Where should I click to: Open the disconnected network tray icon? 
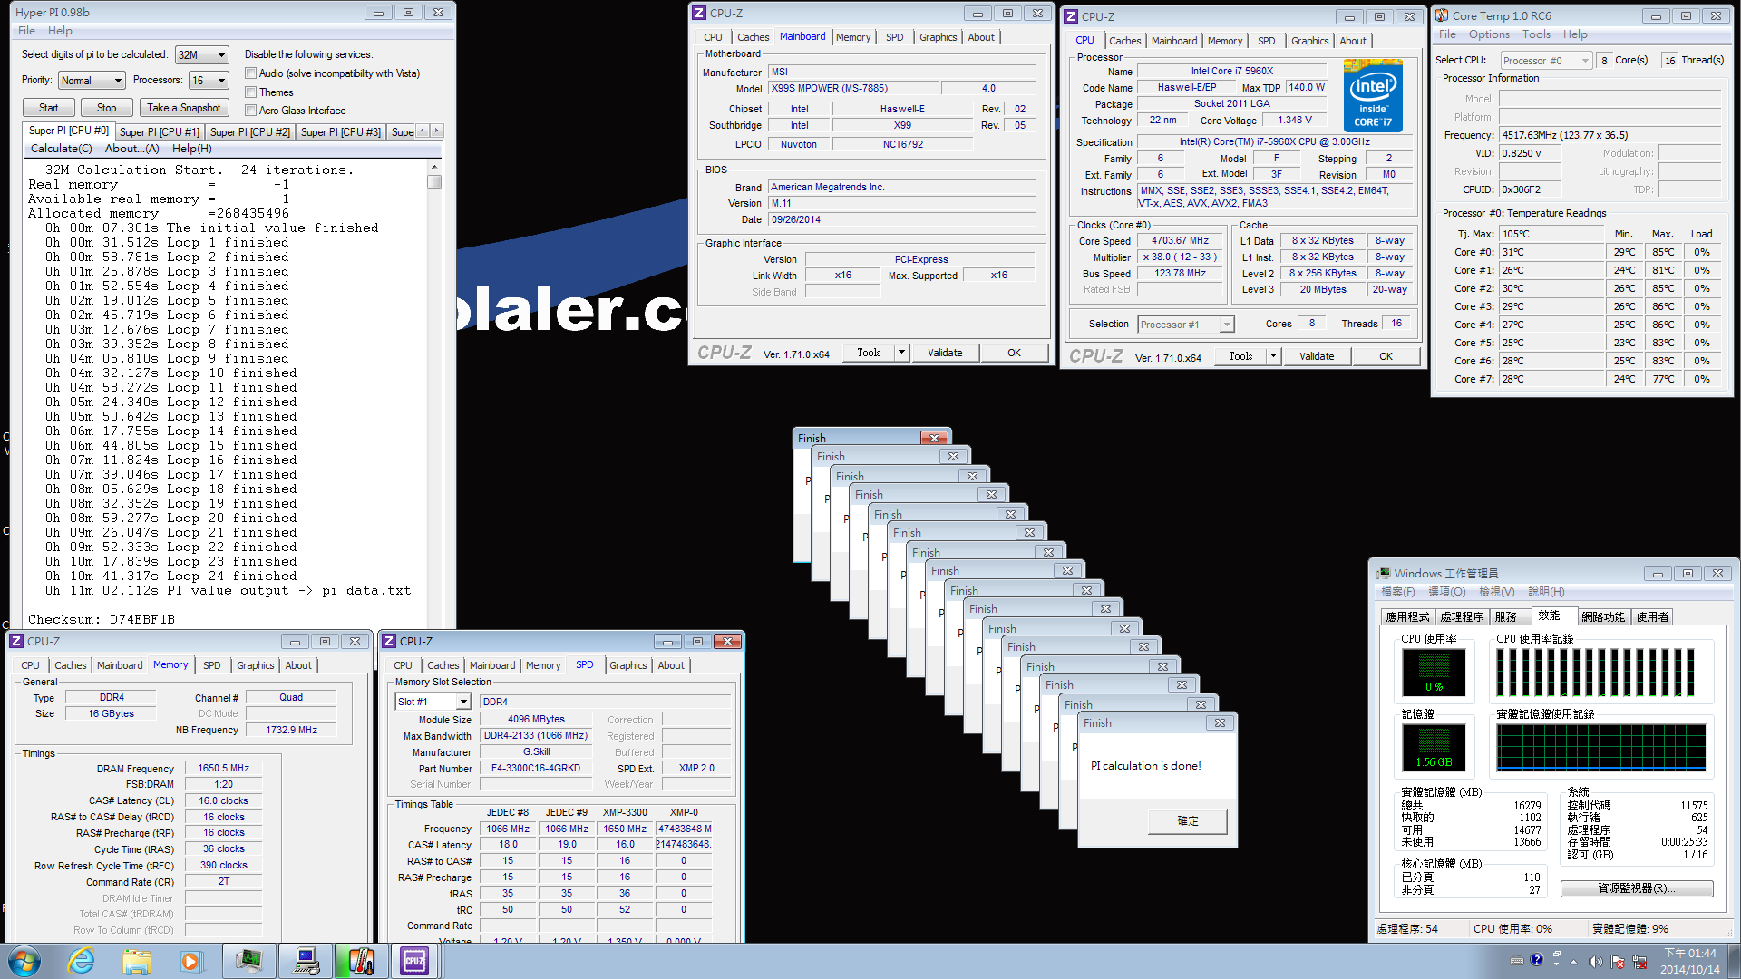[1639, 962]
